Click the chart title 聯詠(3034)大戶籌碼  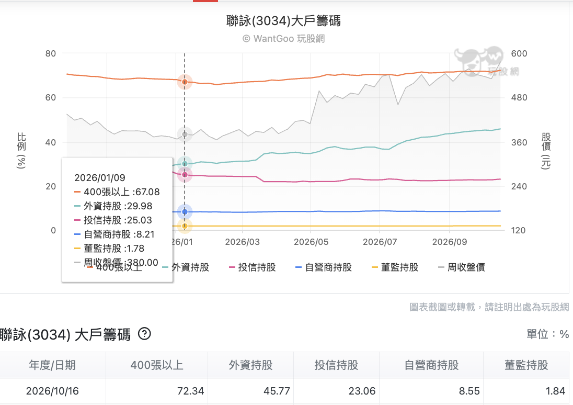tap(283, 21)
